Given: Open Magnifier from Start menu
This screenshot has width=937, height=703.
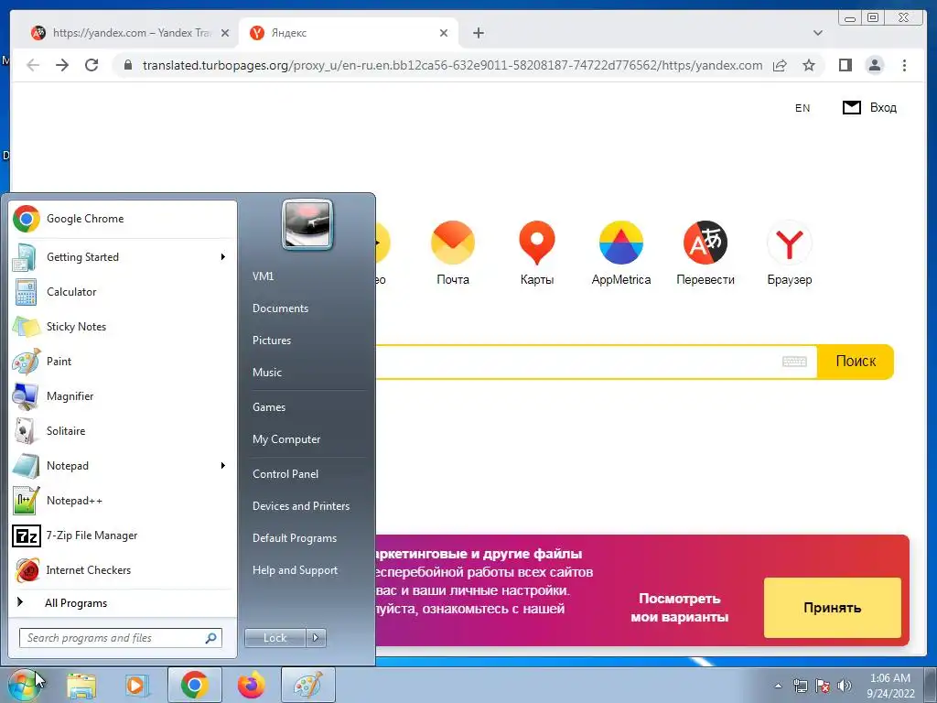Looking at the screenshot, I should 123,396.
